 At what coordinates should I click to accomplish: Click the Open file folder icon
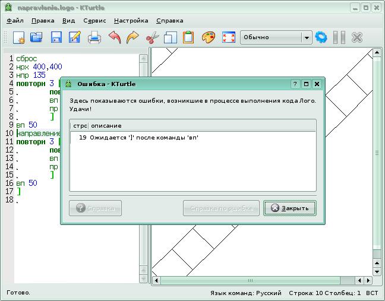(37, 37)
